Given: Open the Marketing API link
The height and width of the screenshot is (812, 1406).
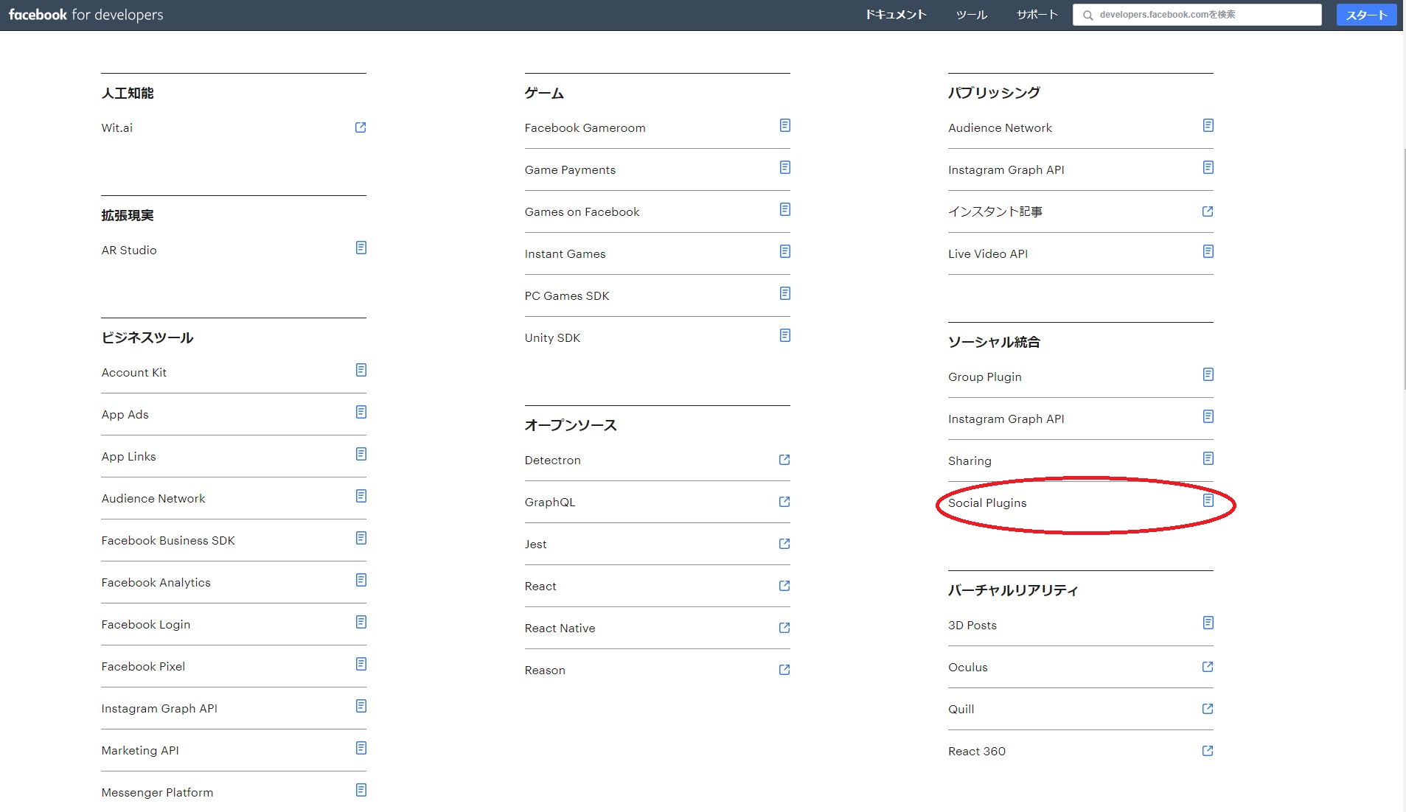Looking at the screenshot, I should pyautogui.click(x=140, y=751).
